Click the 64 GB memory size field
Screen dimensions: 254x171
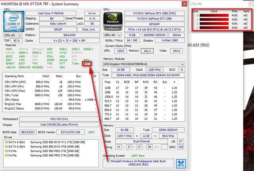tap(124, 130)
